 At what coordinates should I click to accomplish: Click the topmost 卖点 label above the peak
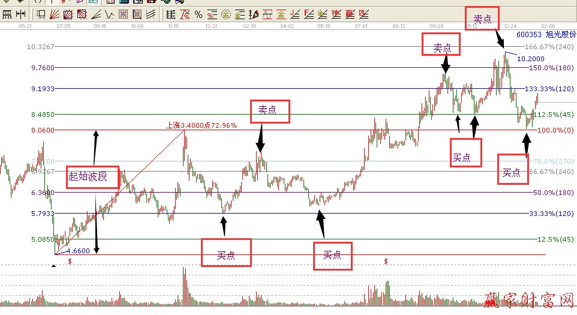pyautogui.click(x=482, y=19)
